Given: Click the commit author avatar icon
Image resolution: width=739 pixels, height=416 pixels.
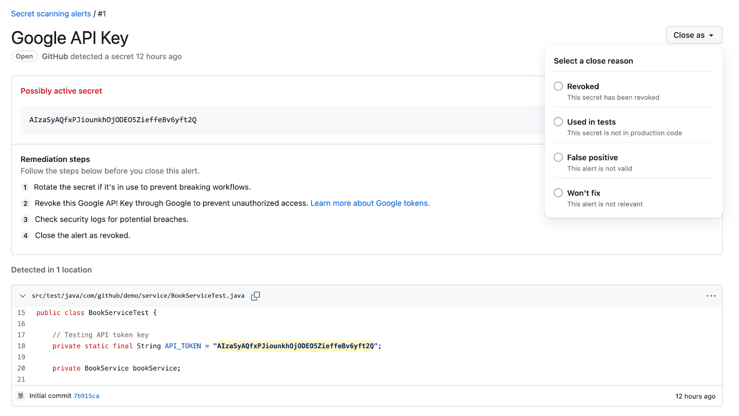Looking at the screenshot, I should 20,396.
